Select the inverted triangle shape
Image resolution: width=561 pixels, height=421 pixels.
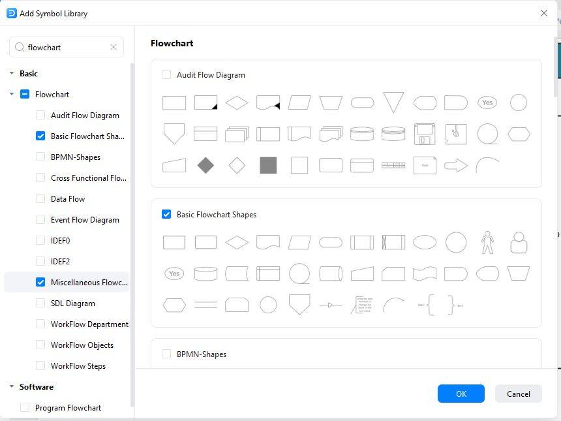point(393,102)
